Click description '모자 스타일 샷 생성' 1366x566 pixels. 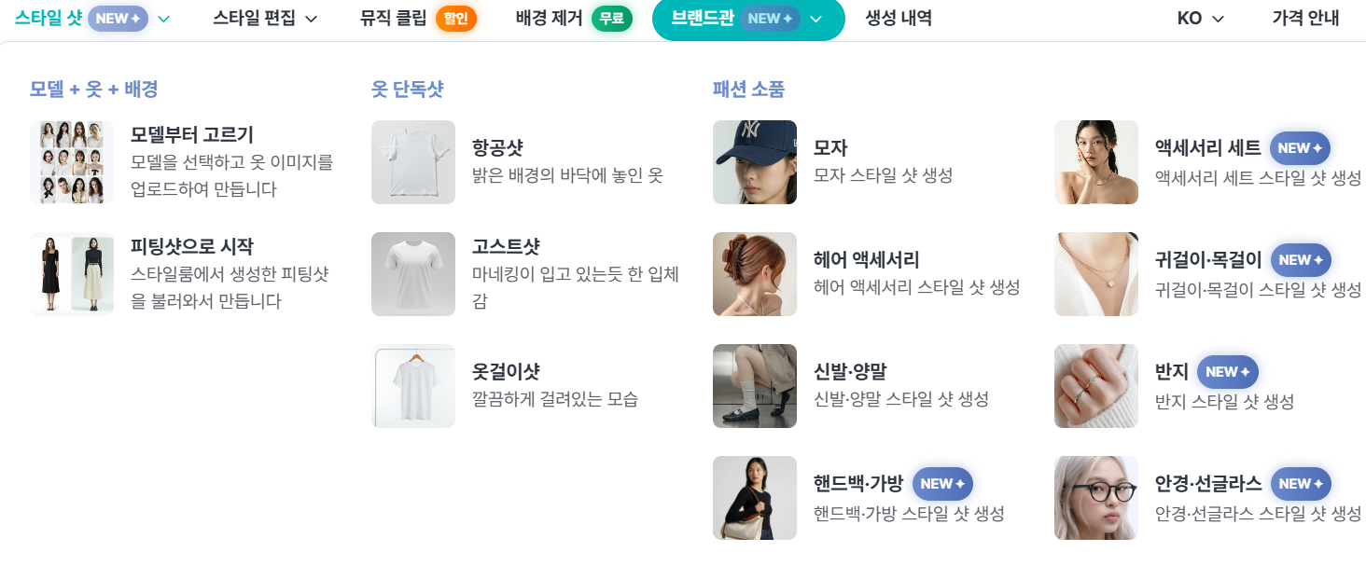pyautogui.click(x=883, y=175)
